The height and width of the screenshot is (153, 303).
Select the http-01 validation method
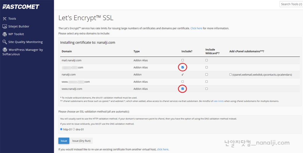tap(61, 129)
